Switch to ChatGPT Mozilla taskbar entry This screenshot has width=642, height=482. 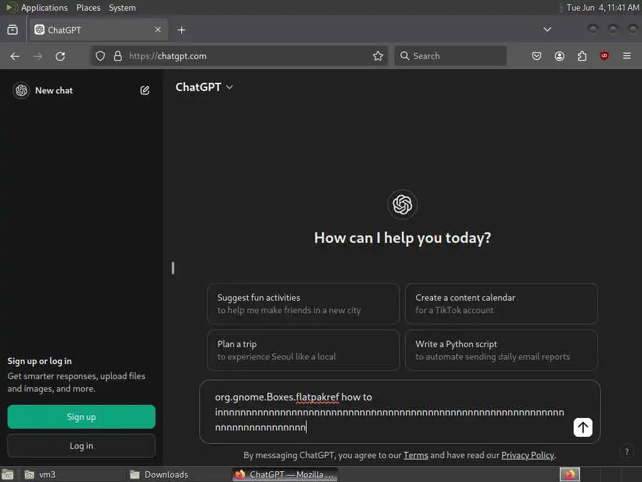point(285,474)
